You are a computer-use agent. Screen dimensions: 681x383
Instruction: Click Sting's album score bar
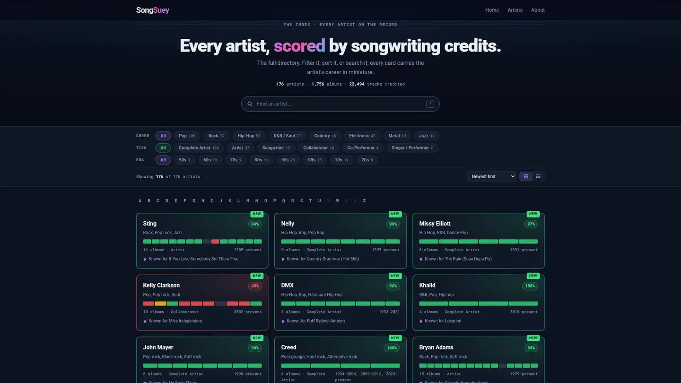pyautogui.click(x=202, y=242)
